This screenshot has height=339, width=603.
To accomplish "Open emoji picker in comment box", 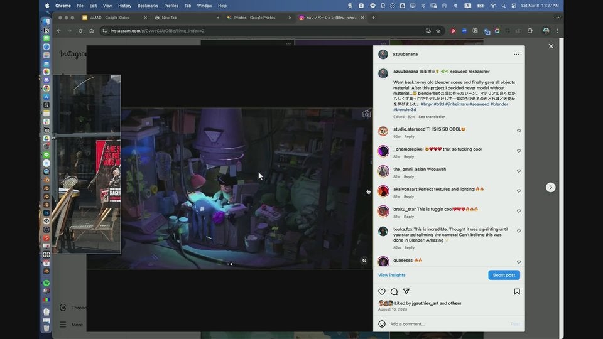I will click(x=381, y=324).
